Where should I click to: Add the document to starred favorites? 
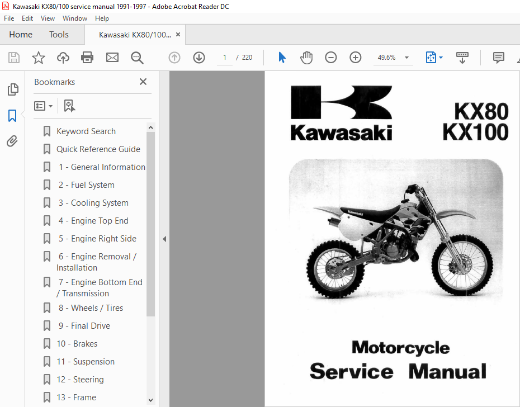click(x=39, y=58)
